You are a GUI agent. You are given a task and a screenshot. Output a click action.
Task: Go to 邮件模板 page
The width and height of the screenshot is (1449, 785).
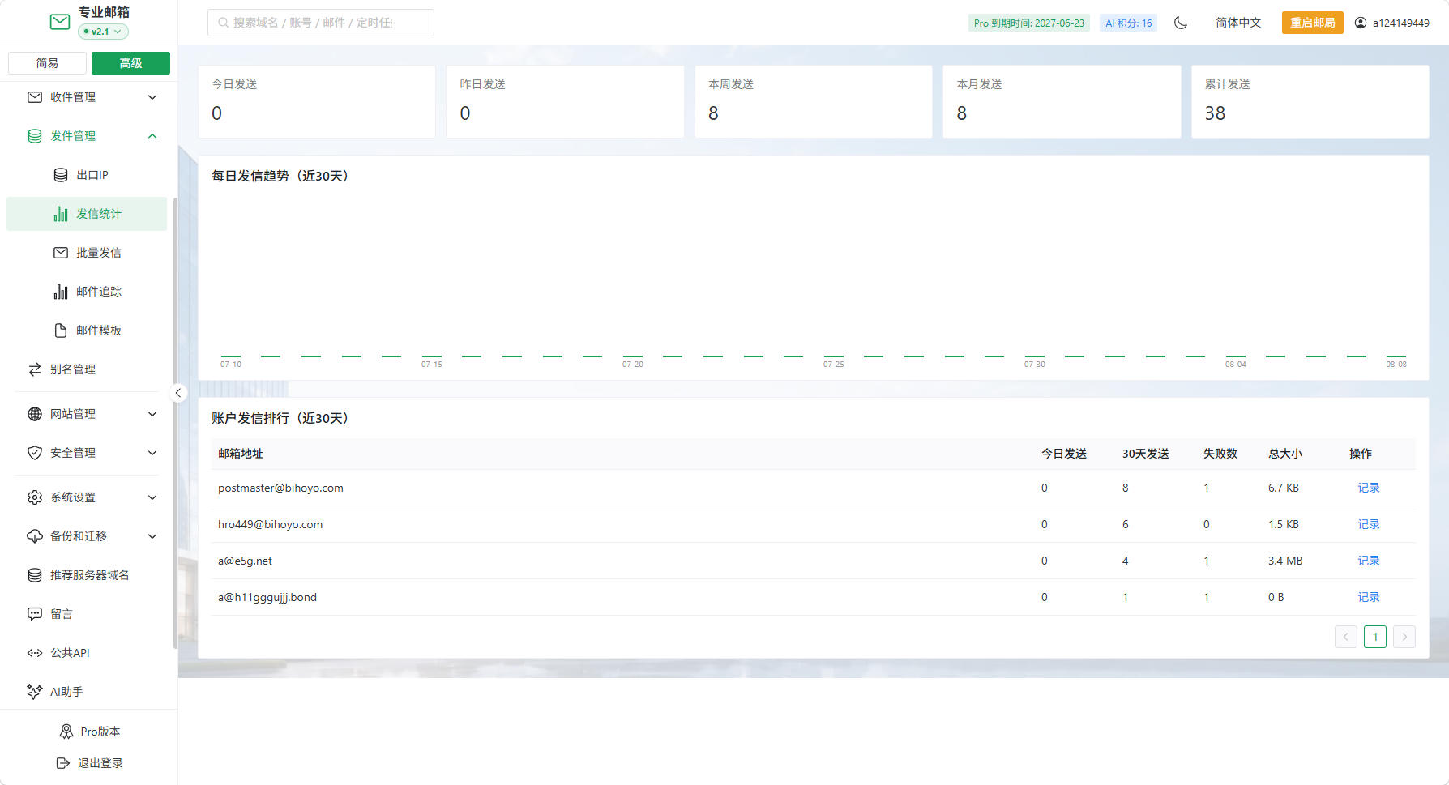click(x=87, y=331)
